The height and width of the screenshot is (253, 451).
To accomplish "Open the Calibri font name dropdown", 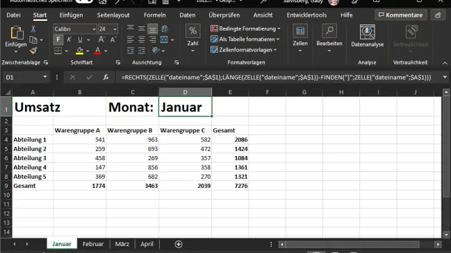I will point(94,29).
